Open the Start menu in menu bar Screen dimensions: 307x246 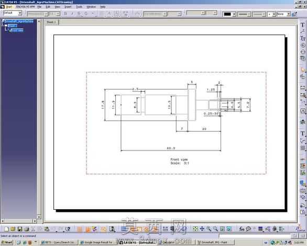click(9, 7)
